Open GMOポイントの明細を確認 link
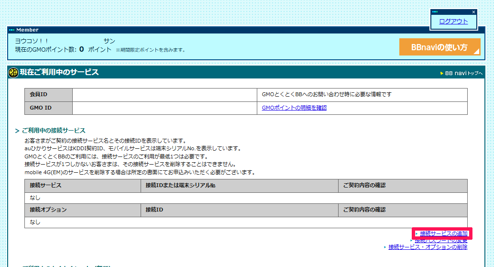The height and width of the screenshot is (267, 494). 294,108
